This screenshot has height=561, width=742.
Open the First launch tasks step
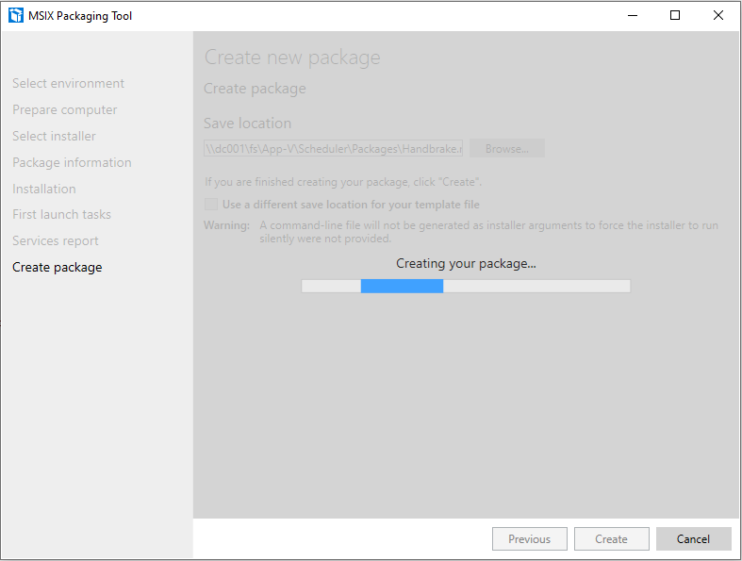coord(61,214)
